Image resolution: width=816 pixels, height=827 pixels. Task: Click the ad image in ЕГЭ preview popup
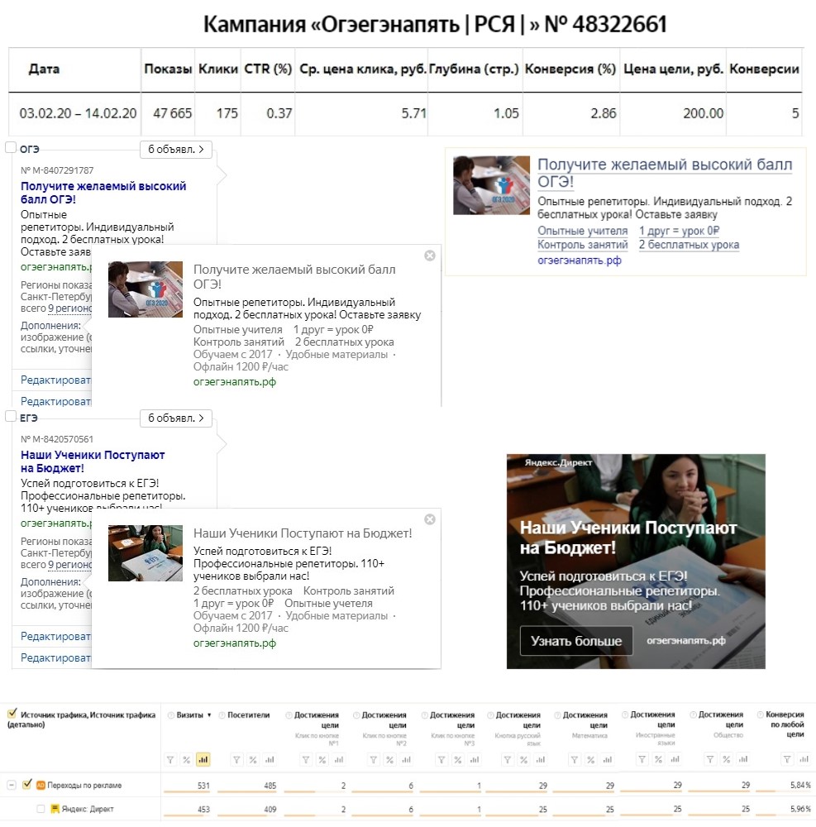pyautogui.click(x=146, y=552)
